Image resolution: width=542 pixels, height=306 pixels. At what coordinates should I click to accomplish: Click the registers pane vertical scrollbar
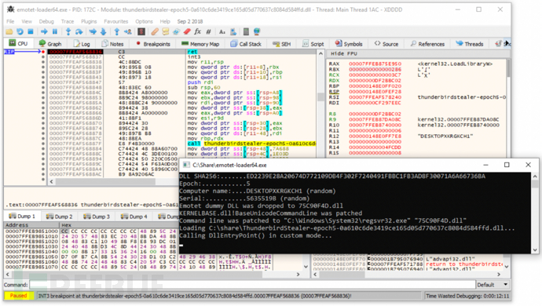coord(508,68)
